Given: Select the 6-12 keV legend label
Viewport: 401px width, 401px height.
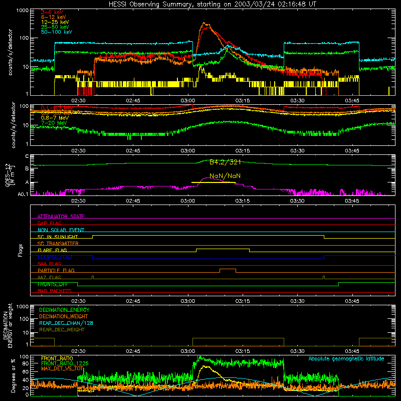Looking at the screenshot, I should click(54, 17).
